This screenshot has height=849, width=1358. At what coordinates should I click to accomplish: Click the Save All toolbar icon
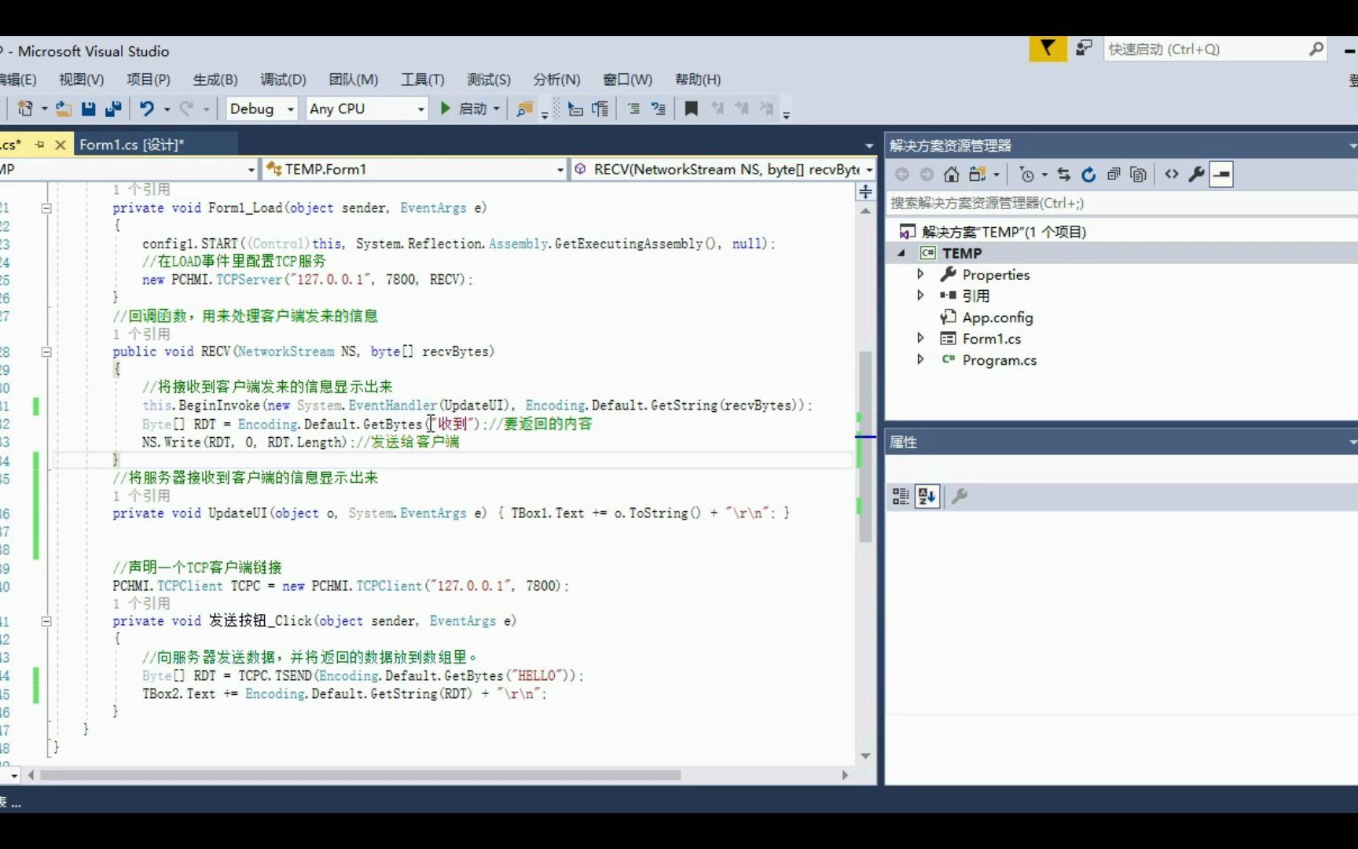[x=113, y=108]
